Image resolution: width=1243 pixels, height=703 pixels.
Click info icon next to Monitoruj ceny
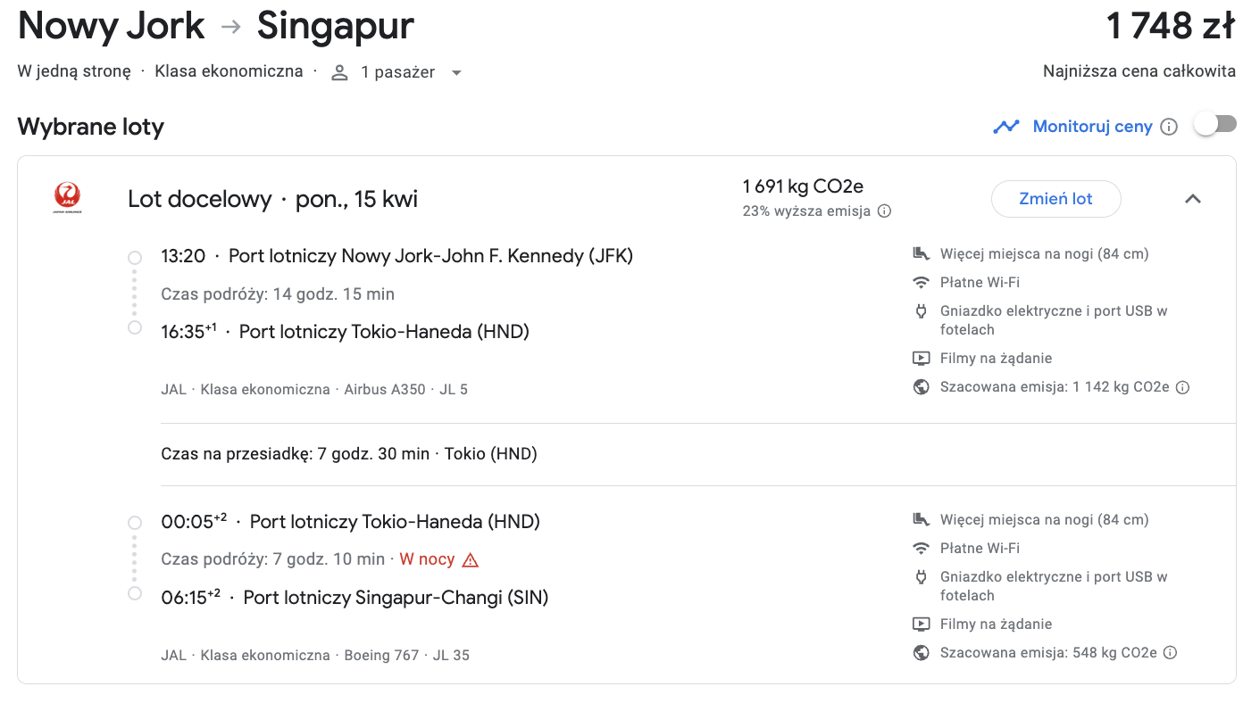point(1168,127)
